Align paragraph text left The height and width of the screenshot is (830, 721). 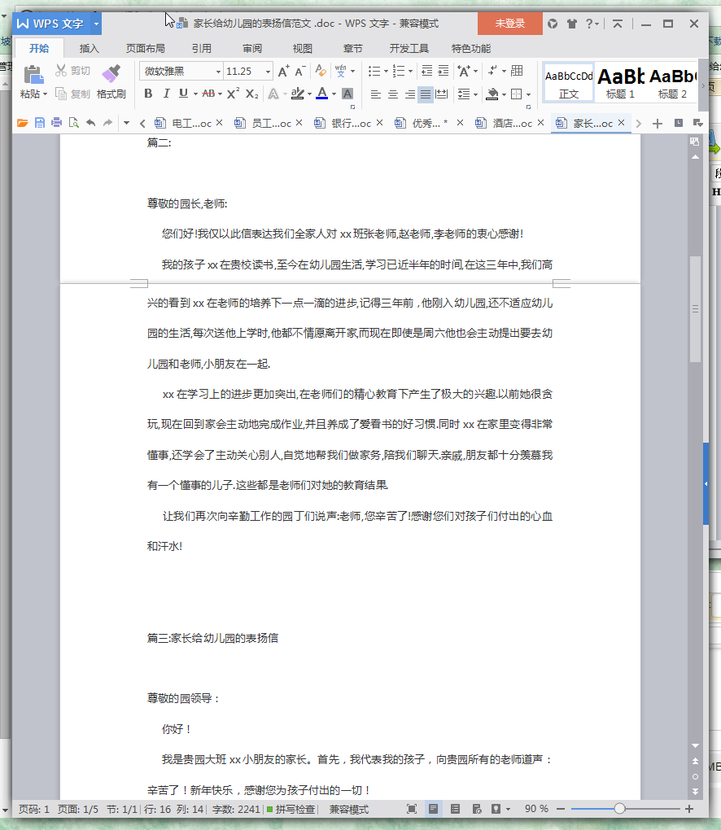click(x=376, y=94)
